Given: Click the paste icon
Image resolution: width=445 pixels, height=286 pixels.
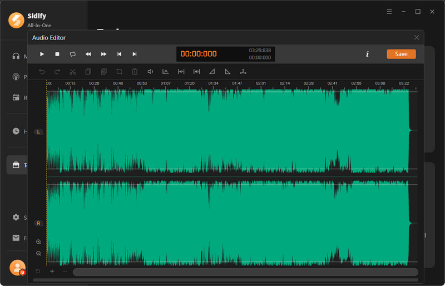Looking at the screenshot, I should (103, 72).
